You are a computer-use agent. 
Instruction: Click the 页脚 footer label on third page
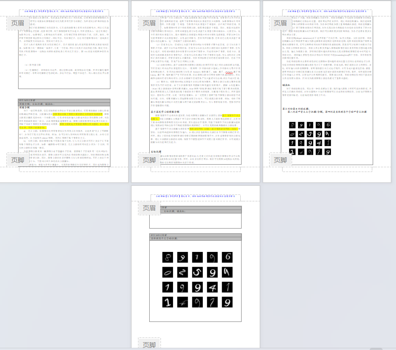280,160
